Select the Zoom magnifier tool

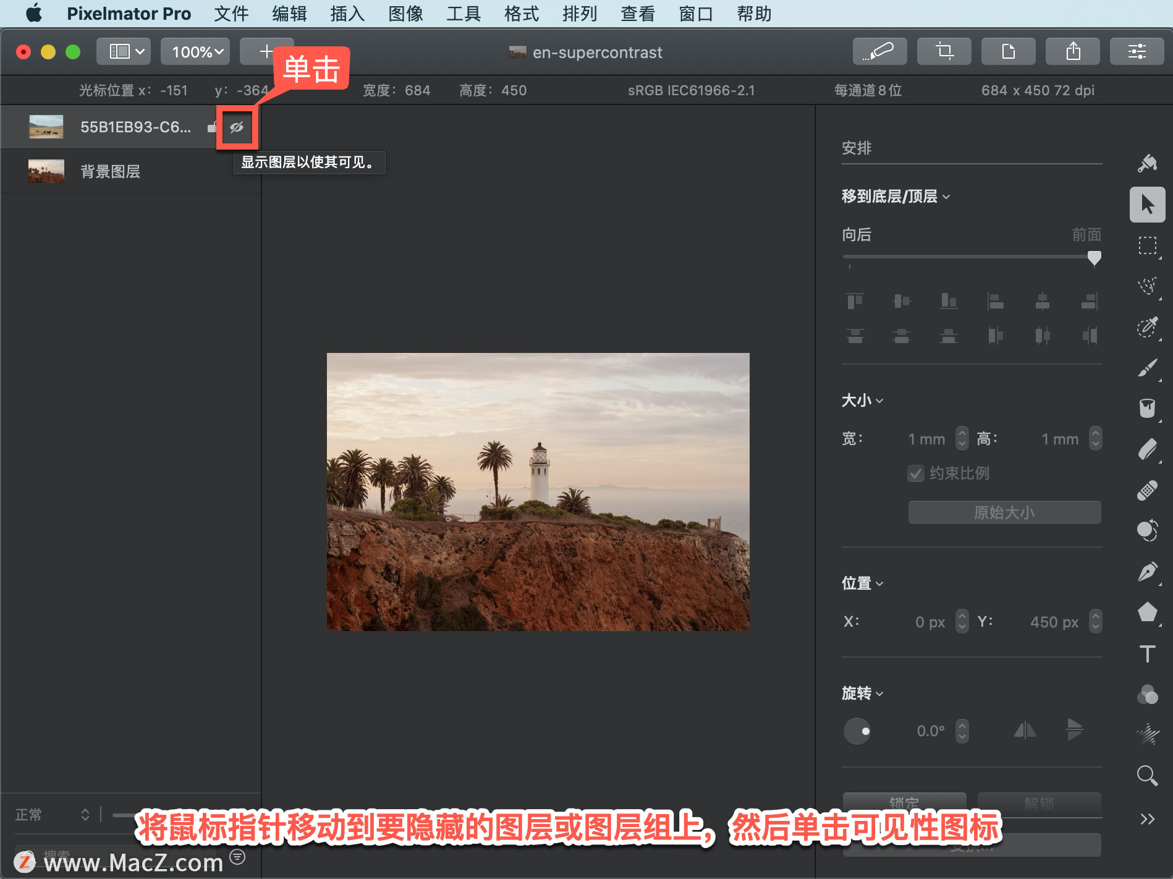(x=1147, y=776)
